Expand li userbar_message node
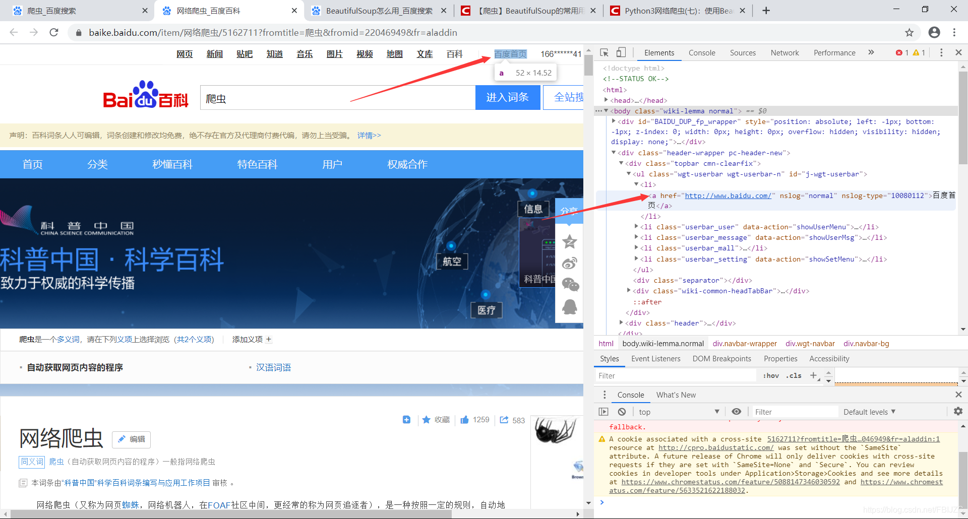This screenshot has width=968, height=519. point(636,237)
